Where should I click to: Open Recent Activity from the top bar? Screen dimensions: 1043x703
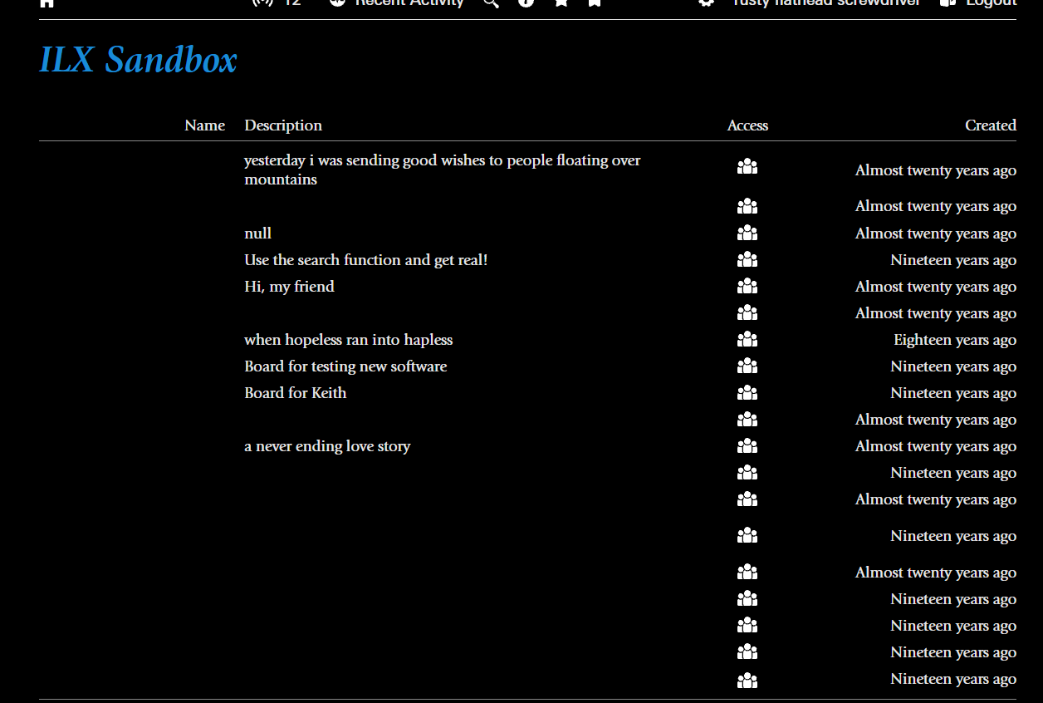point(396,2)
